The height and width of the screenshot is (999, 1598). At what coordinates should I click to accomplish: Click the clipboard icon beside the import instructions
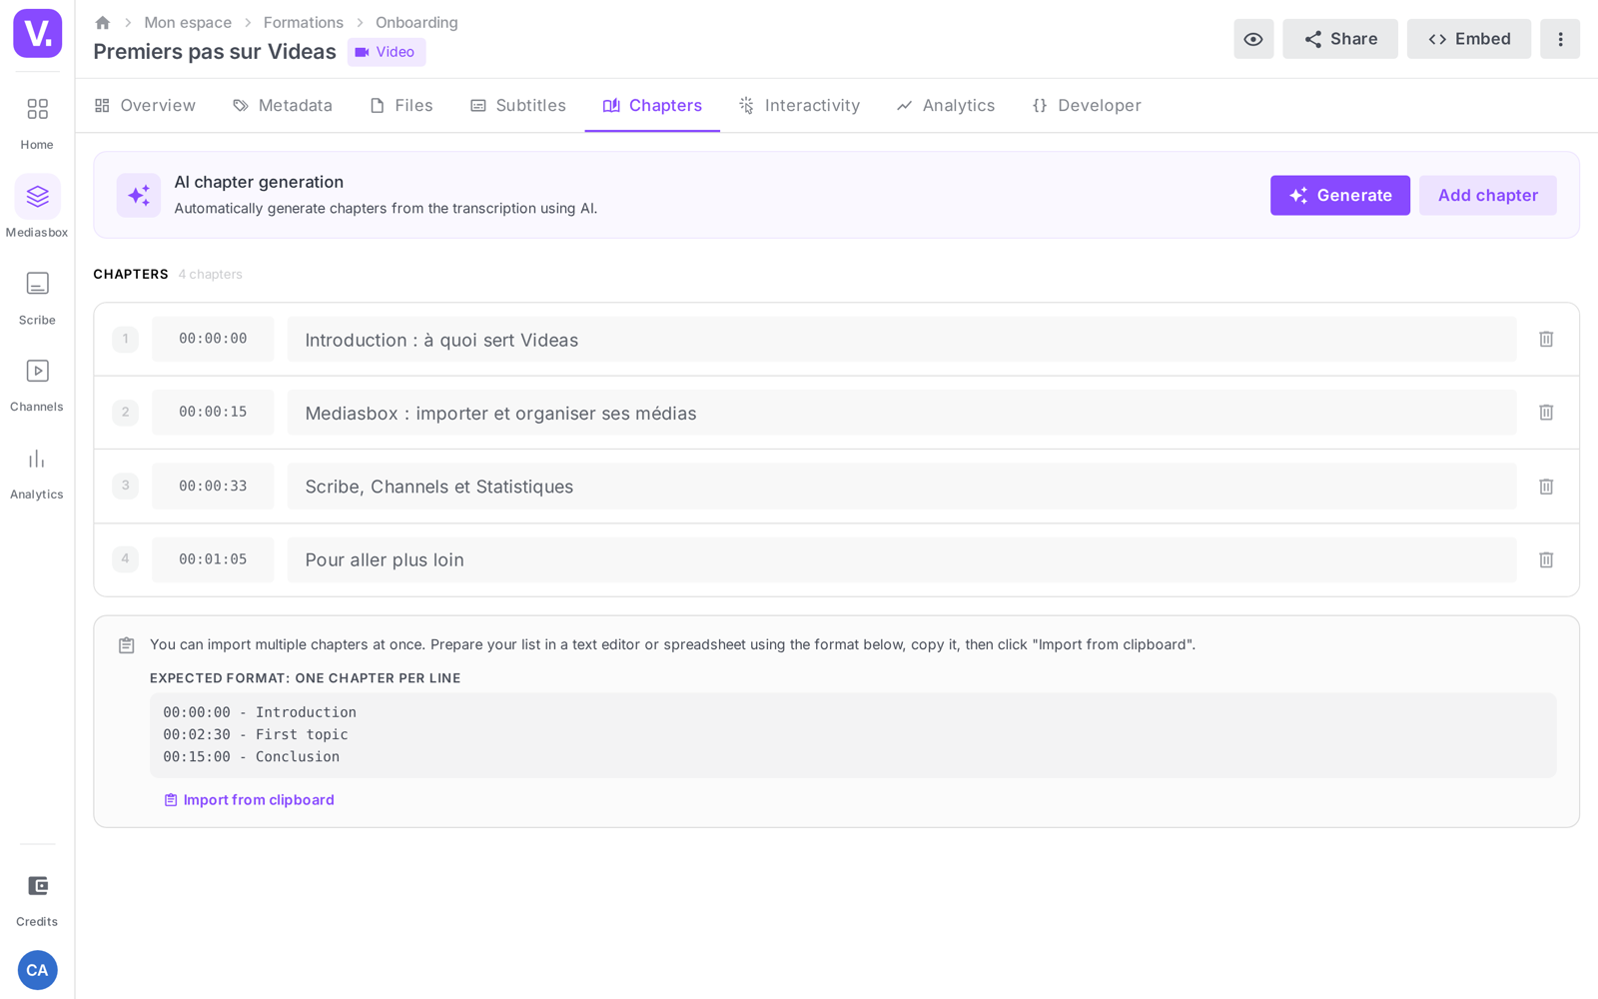click(127, 645)
